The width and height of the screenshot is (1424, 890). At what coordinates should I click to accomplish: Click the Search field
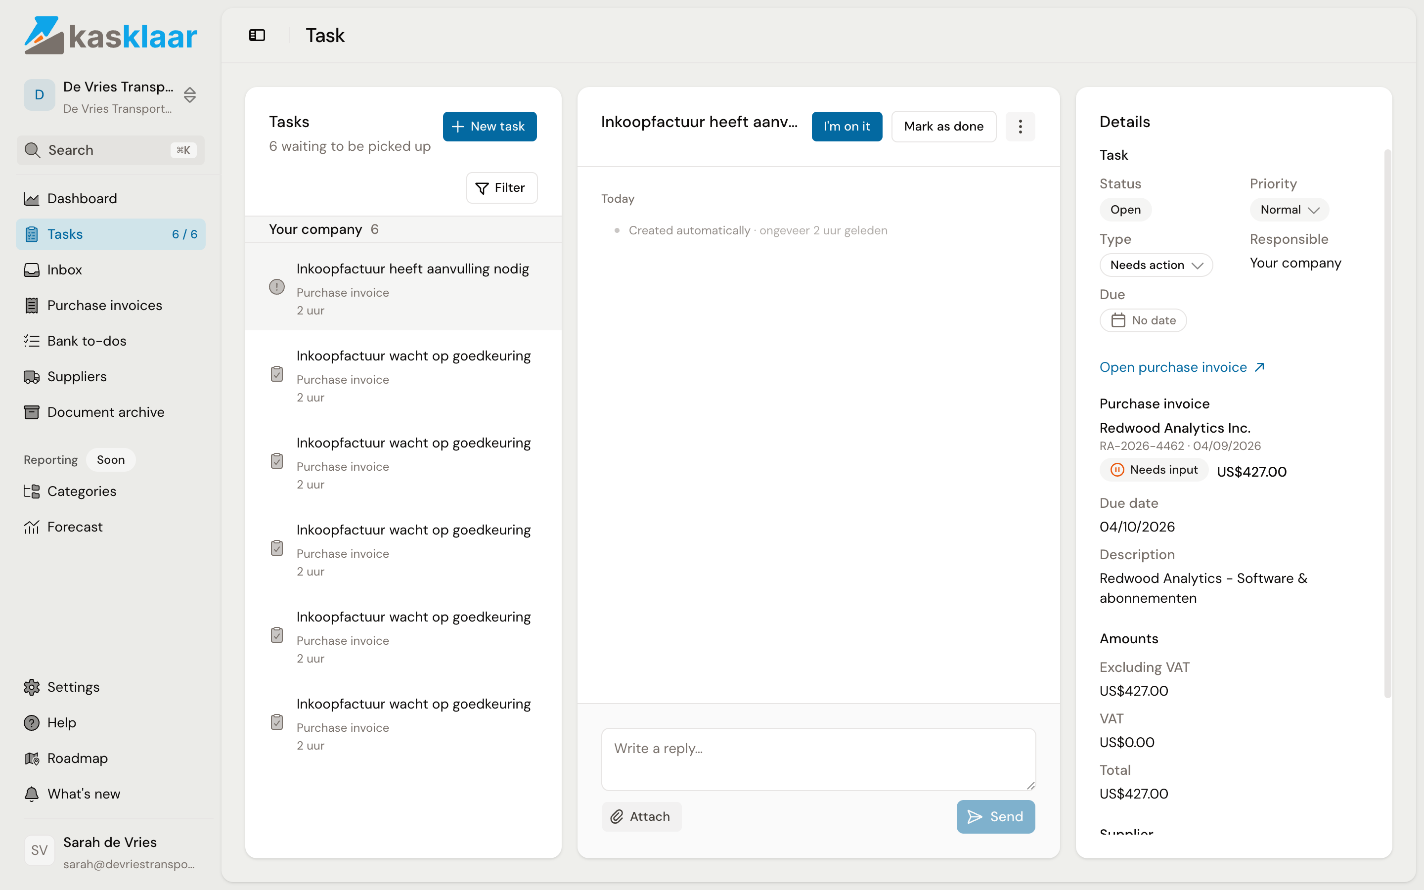coord(111,150)
